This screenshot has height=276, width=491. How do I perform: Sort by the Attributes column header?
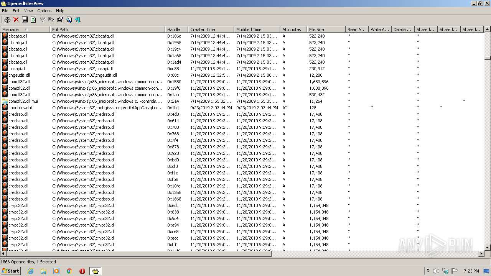point(293,29)
